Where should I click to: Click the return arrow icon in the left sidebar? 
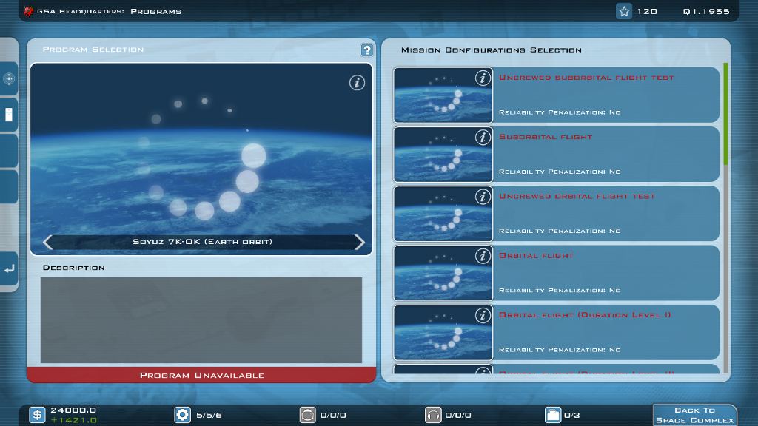[10, 270]
